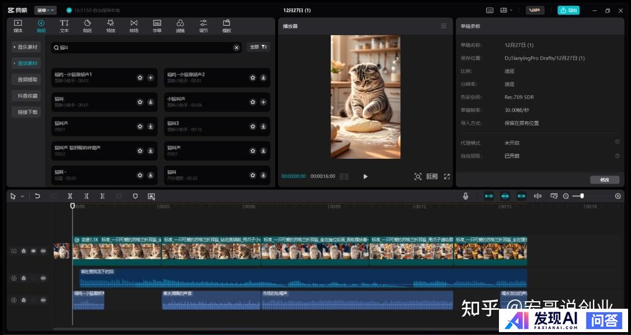This screenshot has width=631, height=335.
Task: Switch to the 音频 (Audio) tab
Action: 41,26
